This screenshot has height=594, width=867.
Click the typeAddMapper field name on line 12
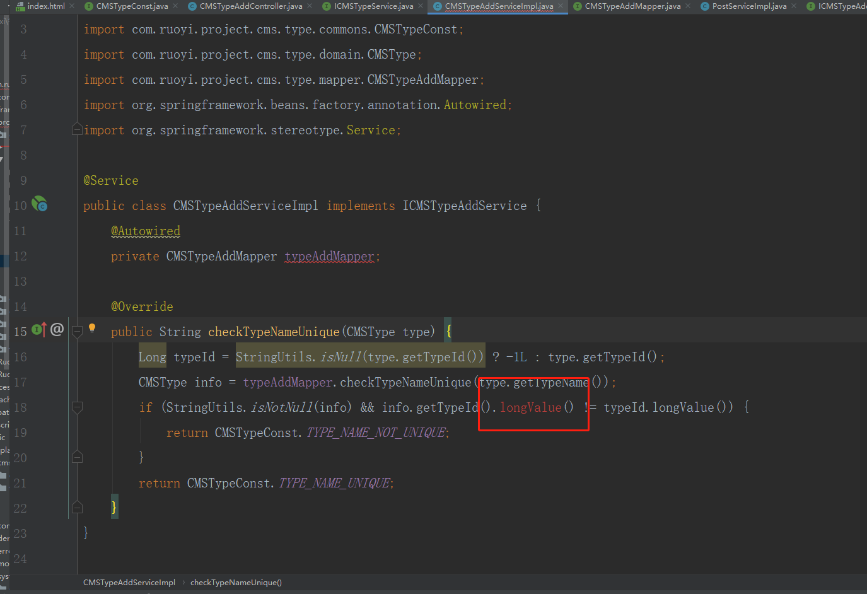tap(329, 257)
